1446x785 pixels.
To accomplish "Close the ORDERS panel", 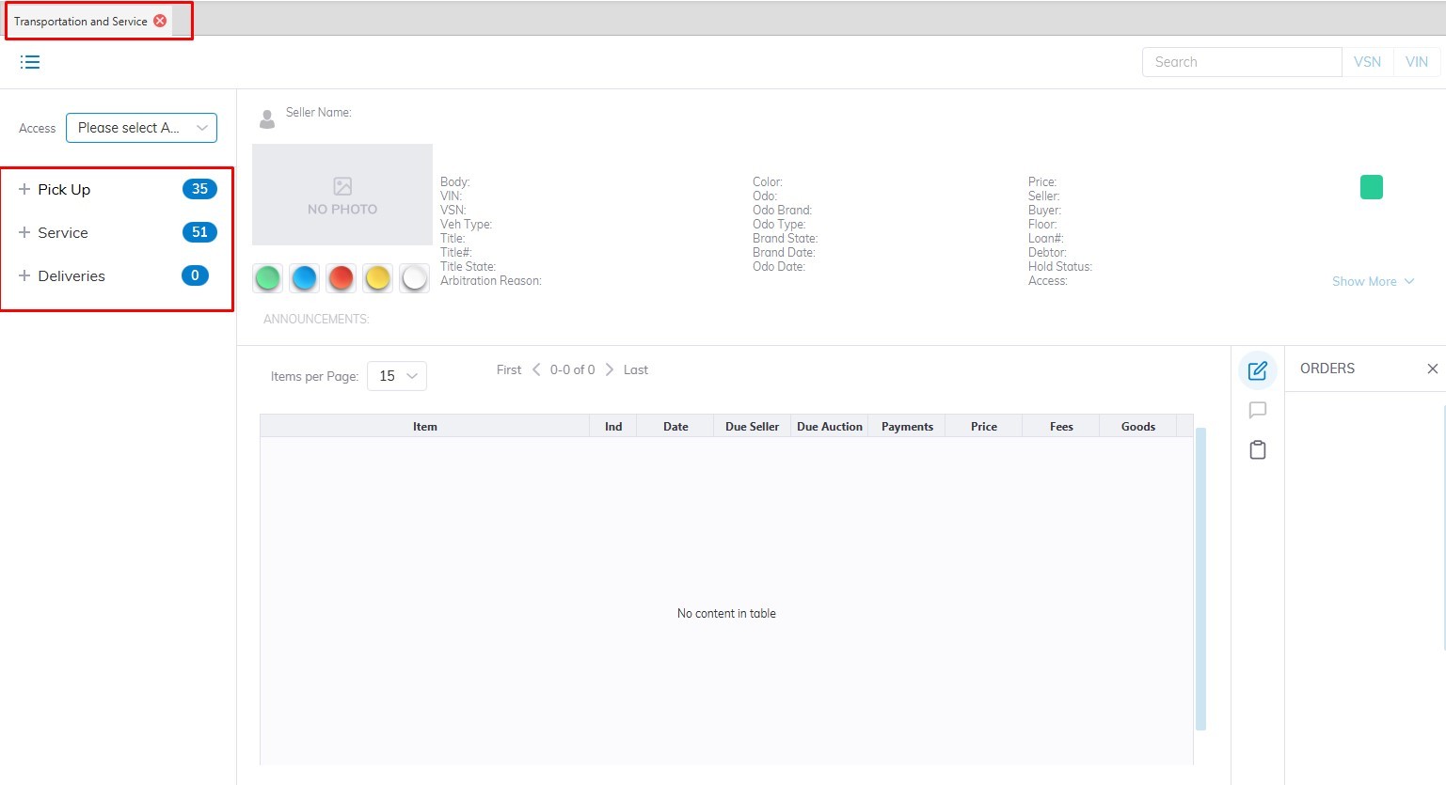I will point(1432,369).
